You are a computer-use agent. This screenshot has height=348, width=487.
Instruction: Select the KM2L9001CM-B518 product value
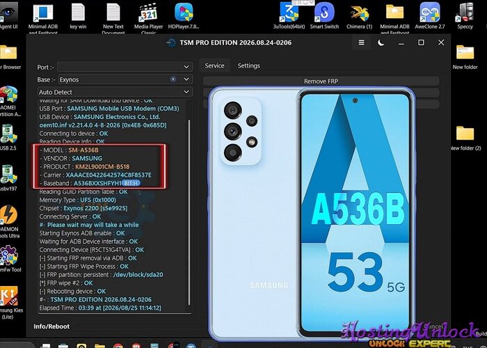tap(102, 166)
